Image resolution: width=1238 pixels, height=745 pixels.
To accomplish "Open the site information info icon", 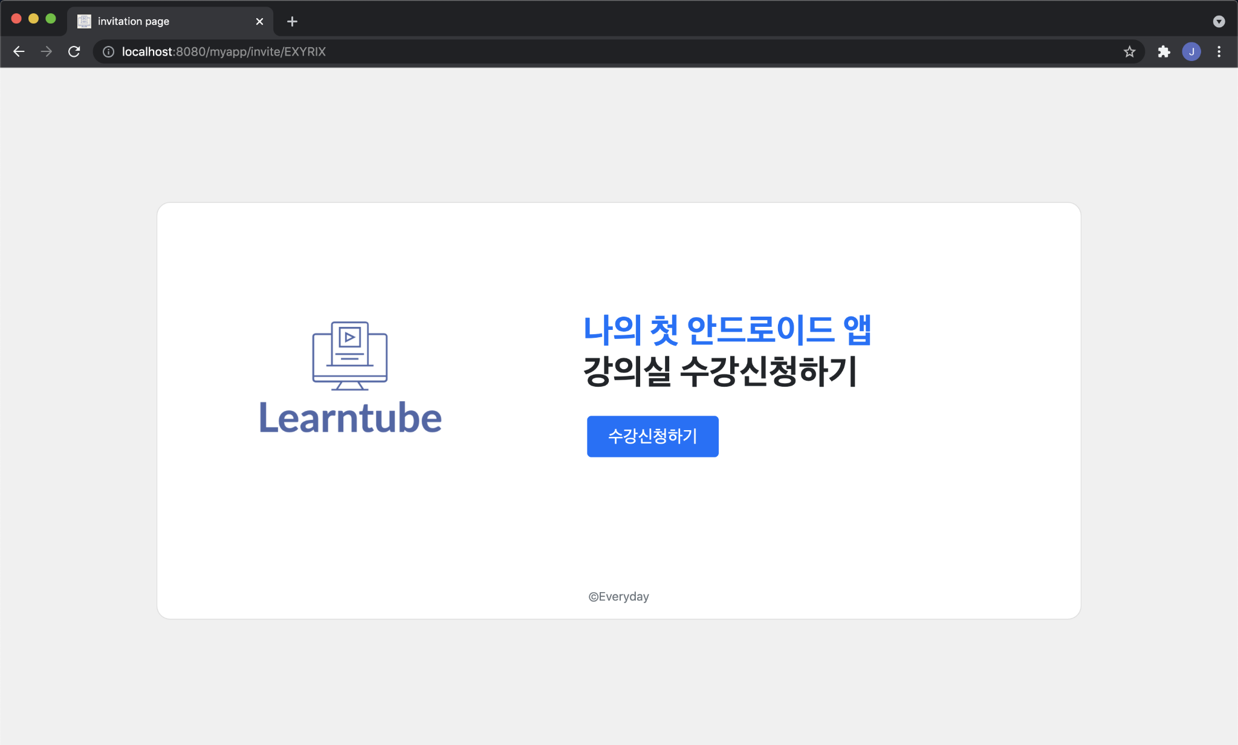I will [108, 51].
